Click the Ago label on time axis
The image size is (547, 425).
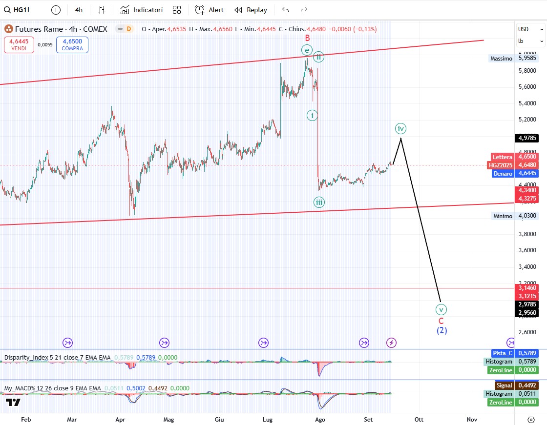pos(320,420)
